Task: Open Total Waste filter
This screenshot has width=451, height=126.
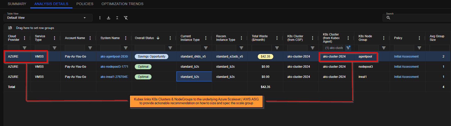Action: (277, 48)
